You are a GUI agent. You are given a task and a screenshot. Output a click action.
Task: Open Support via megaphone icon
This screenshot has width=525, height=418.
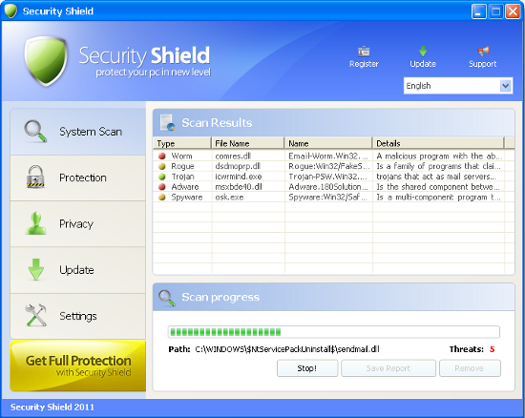(483, 52)
